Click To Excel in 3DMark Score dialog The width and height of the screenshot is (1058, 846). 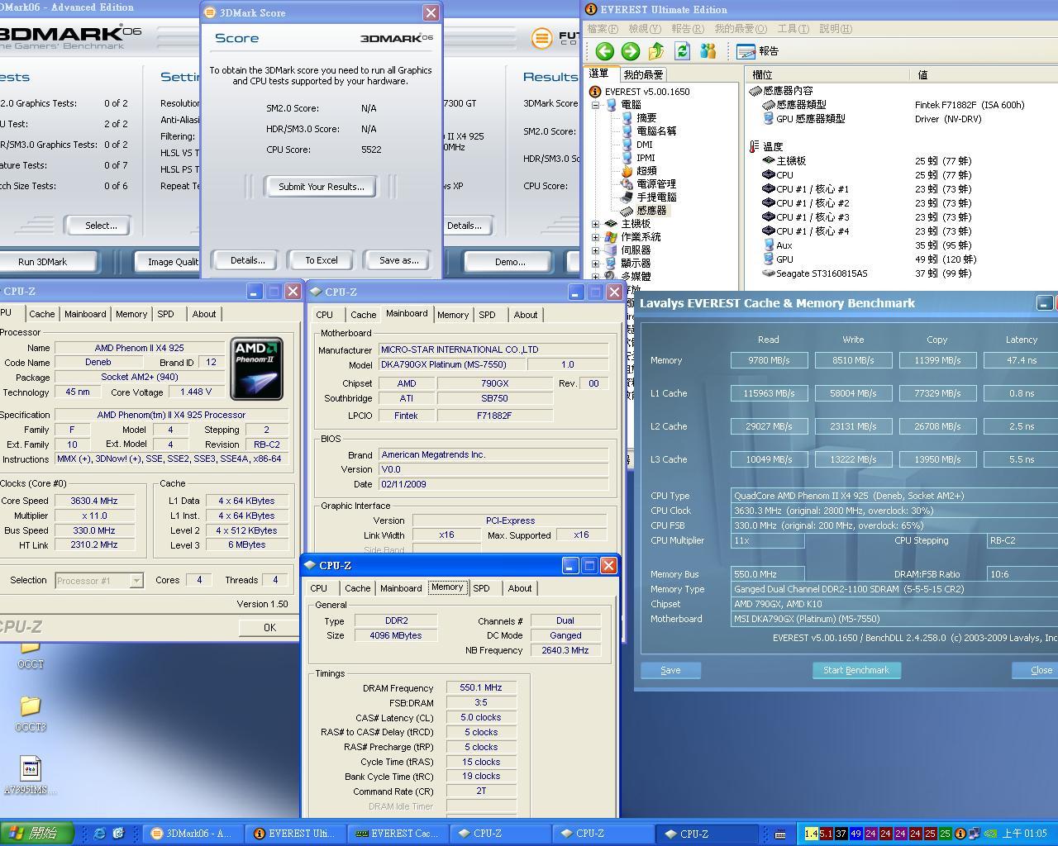click(321, 260)
